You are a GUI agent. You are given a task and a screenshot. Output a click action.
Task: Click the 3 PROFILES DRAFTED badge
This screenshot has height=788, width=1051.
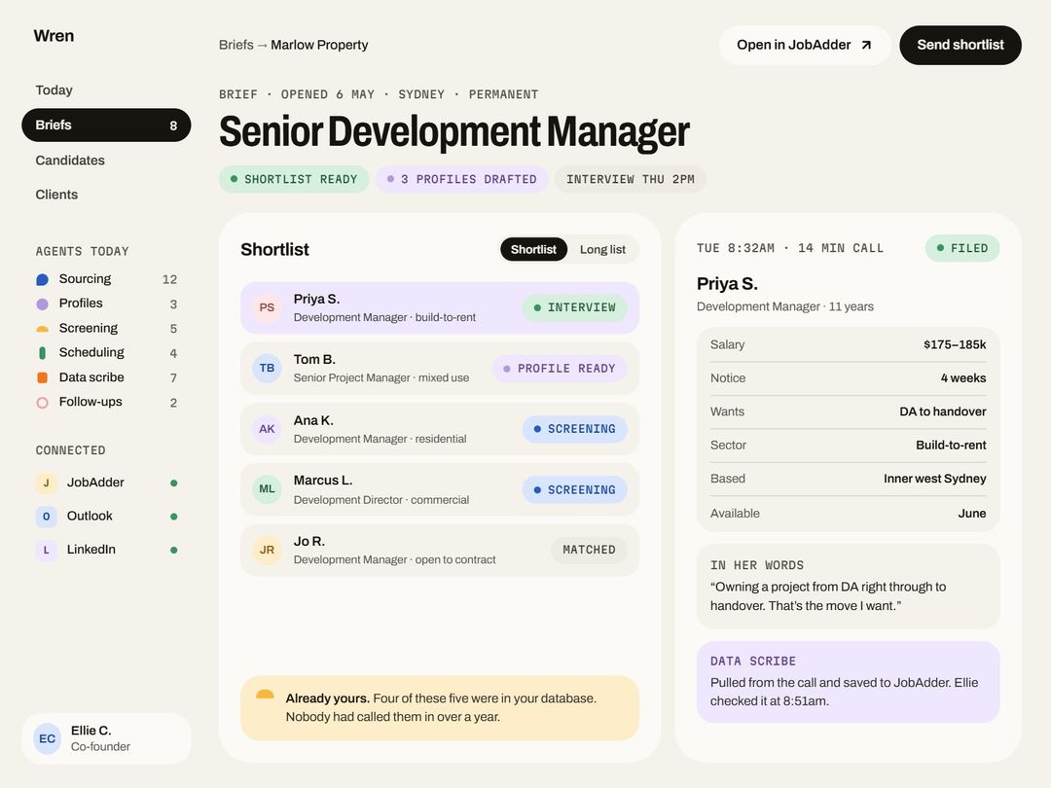tap(462, 180)
